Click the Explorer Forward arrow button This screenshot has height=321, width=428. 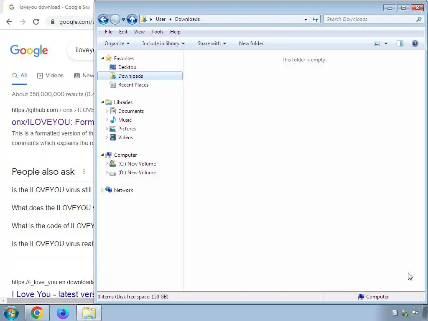115,19
